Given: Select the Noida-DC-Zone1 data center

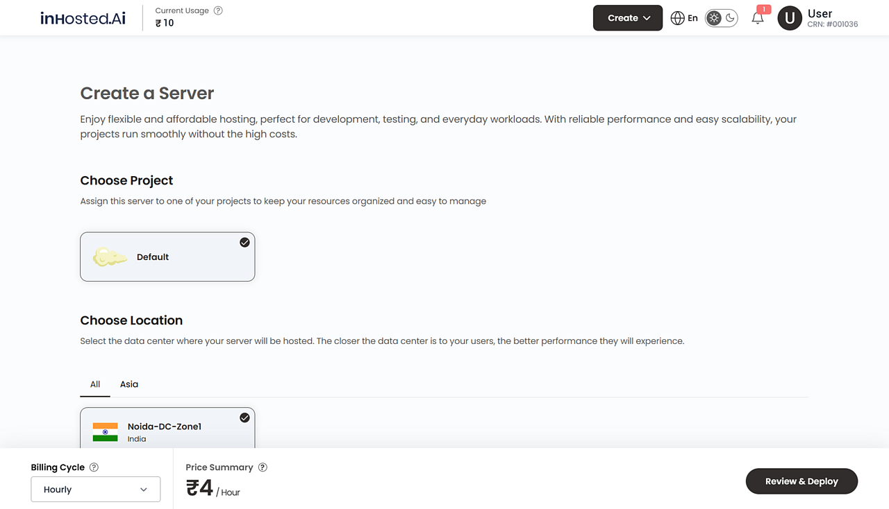Looking at the screenshot, I should coord(167,430).
